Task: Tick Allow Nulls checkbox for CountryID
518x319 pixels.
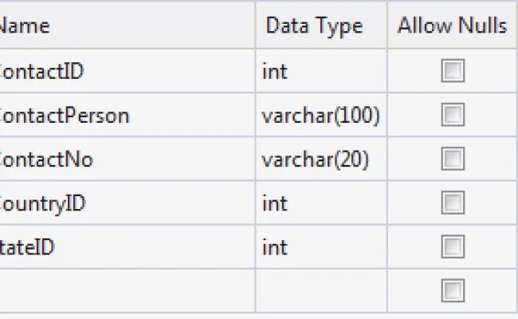Action: tap(453, 203)
